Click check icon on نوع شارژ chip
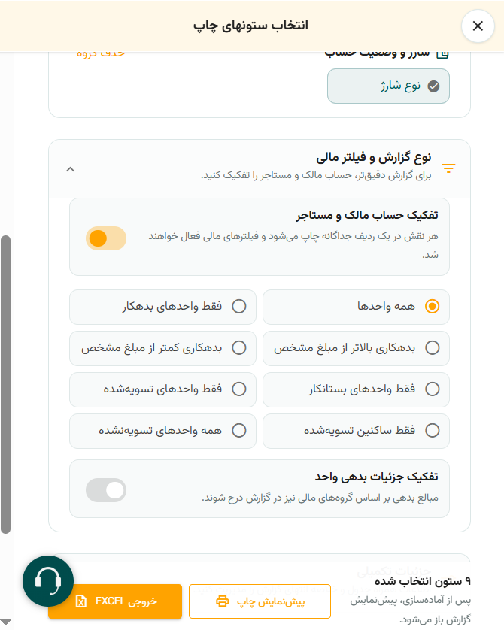The height and width of the screenshot is (630, 504). coord(433,86)
